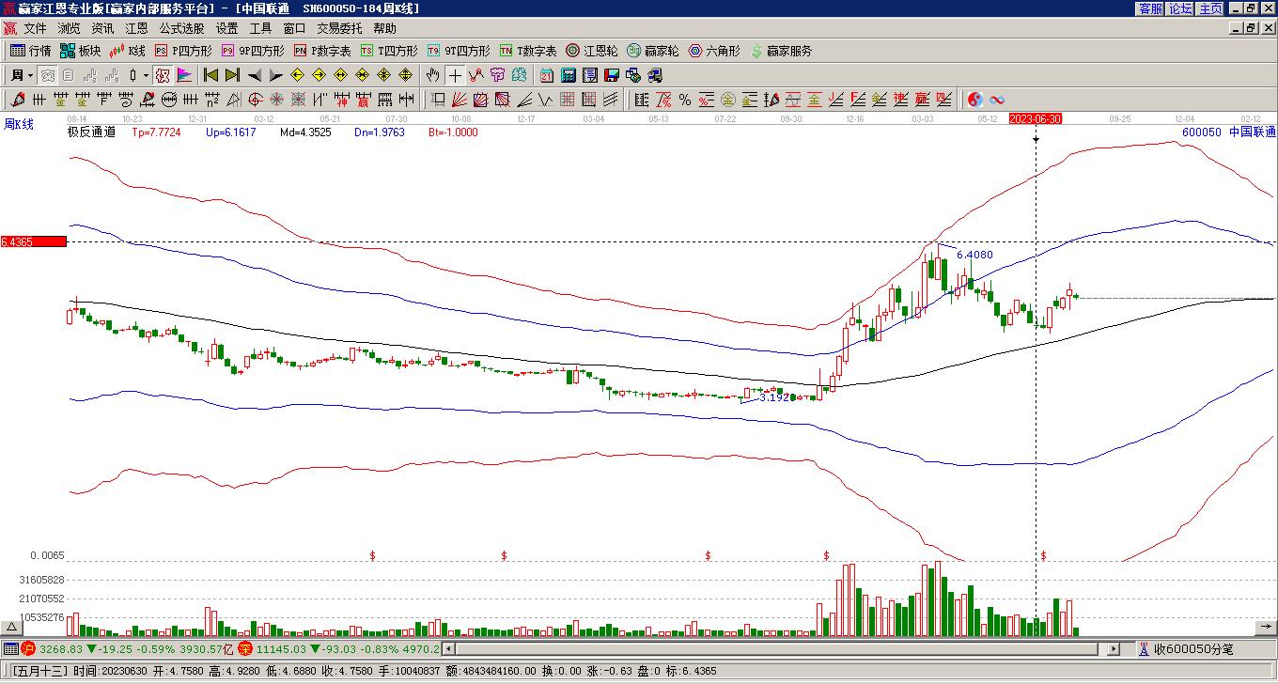Click the 客服 button in title bar
Viewport: 1278px width, 684px height.
[x=1150, y=8]
